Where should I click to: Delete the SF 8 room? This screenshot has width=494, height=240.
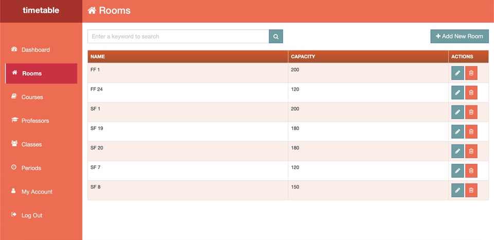[471, 190]
